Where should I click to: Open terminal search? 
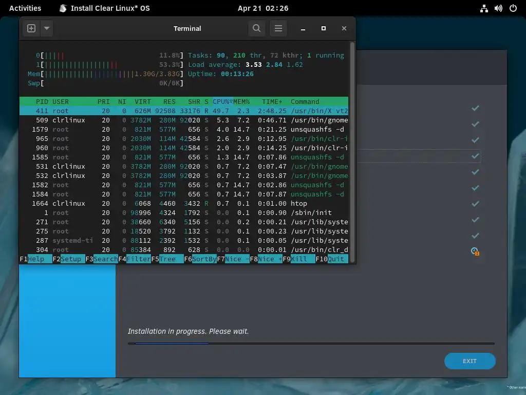(x=257, y=28)
